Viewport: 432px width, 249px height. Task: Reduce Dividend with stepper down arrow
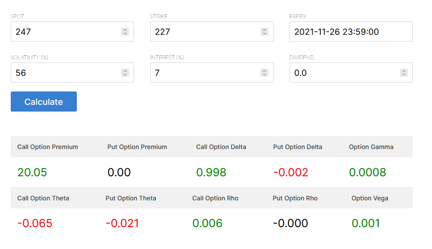[x=404, y=75]
